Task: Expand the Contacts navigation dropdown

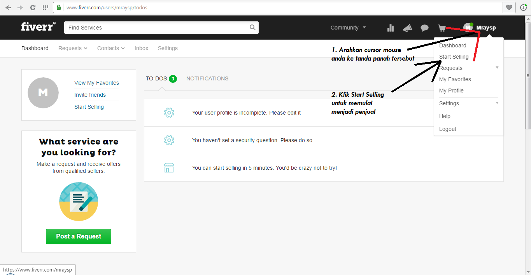Action: point(111,48)
